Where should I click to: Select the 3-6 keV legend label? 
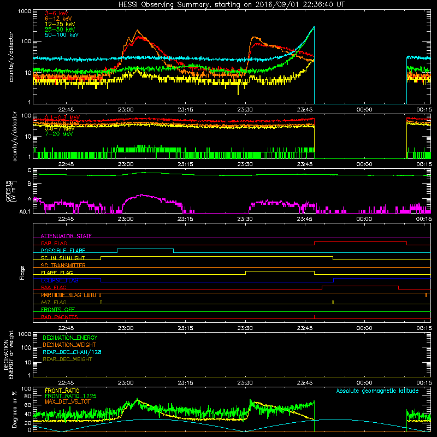tap(56, 13)
